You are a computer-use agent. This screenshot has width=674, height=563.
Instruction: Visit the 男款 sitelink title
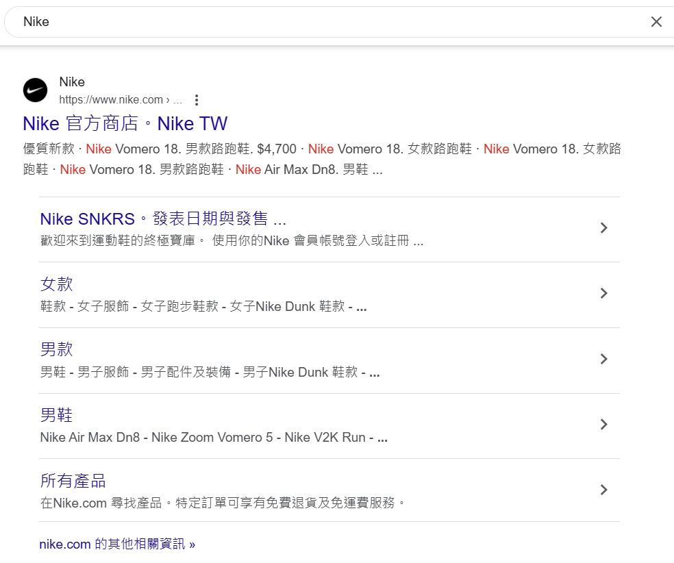tap(56, 349)
